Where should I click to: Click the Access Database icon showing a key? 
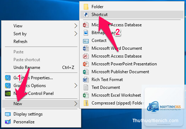(x=86, y=56)
